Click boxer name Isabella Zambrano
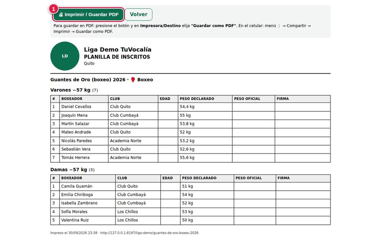This screenshot has width=381, height=245. point(79,203)
